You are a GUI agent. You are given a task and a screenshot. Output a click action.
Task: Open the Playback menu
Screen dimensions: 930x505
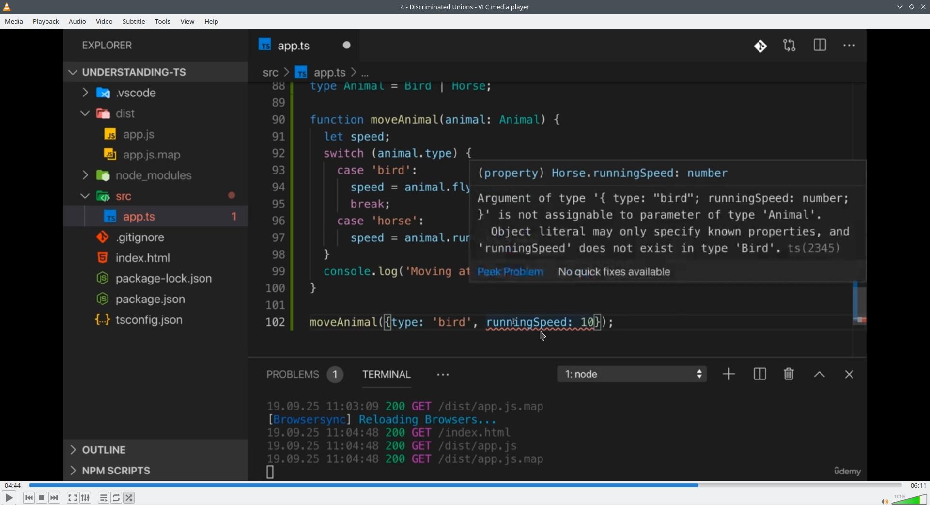tap(46, 22)
